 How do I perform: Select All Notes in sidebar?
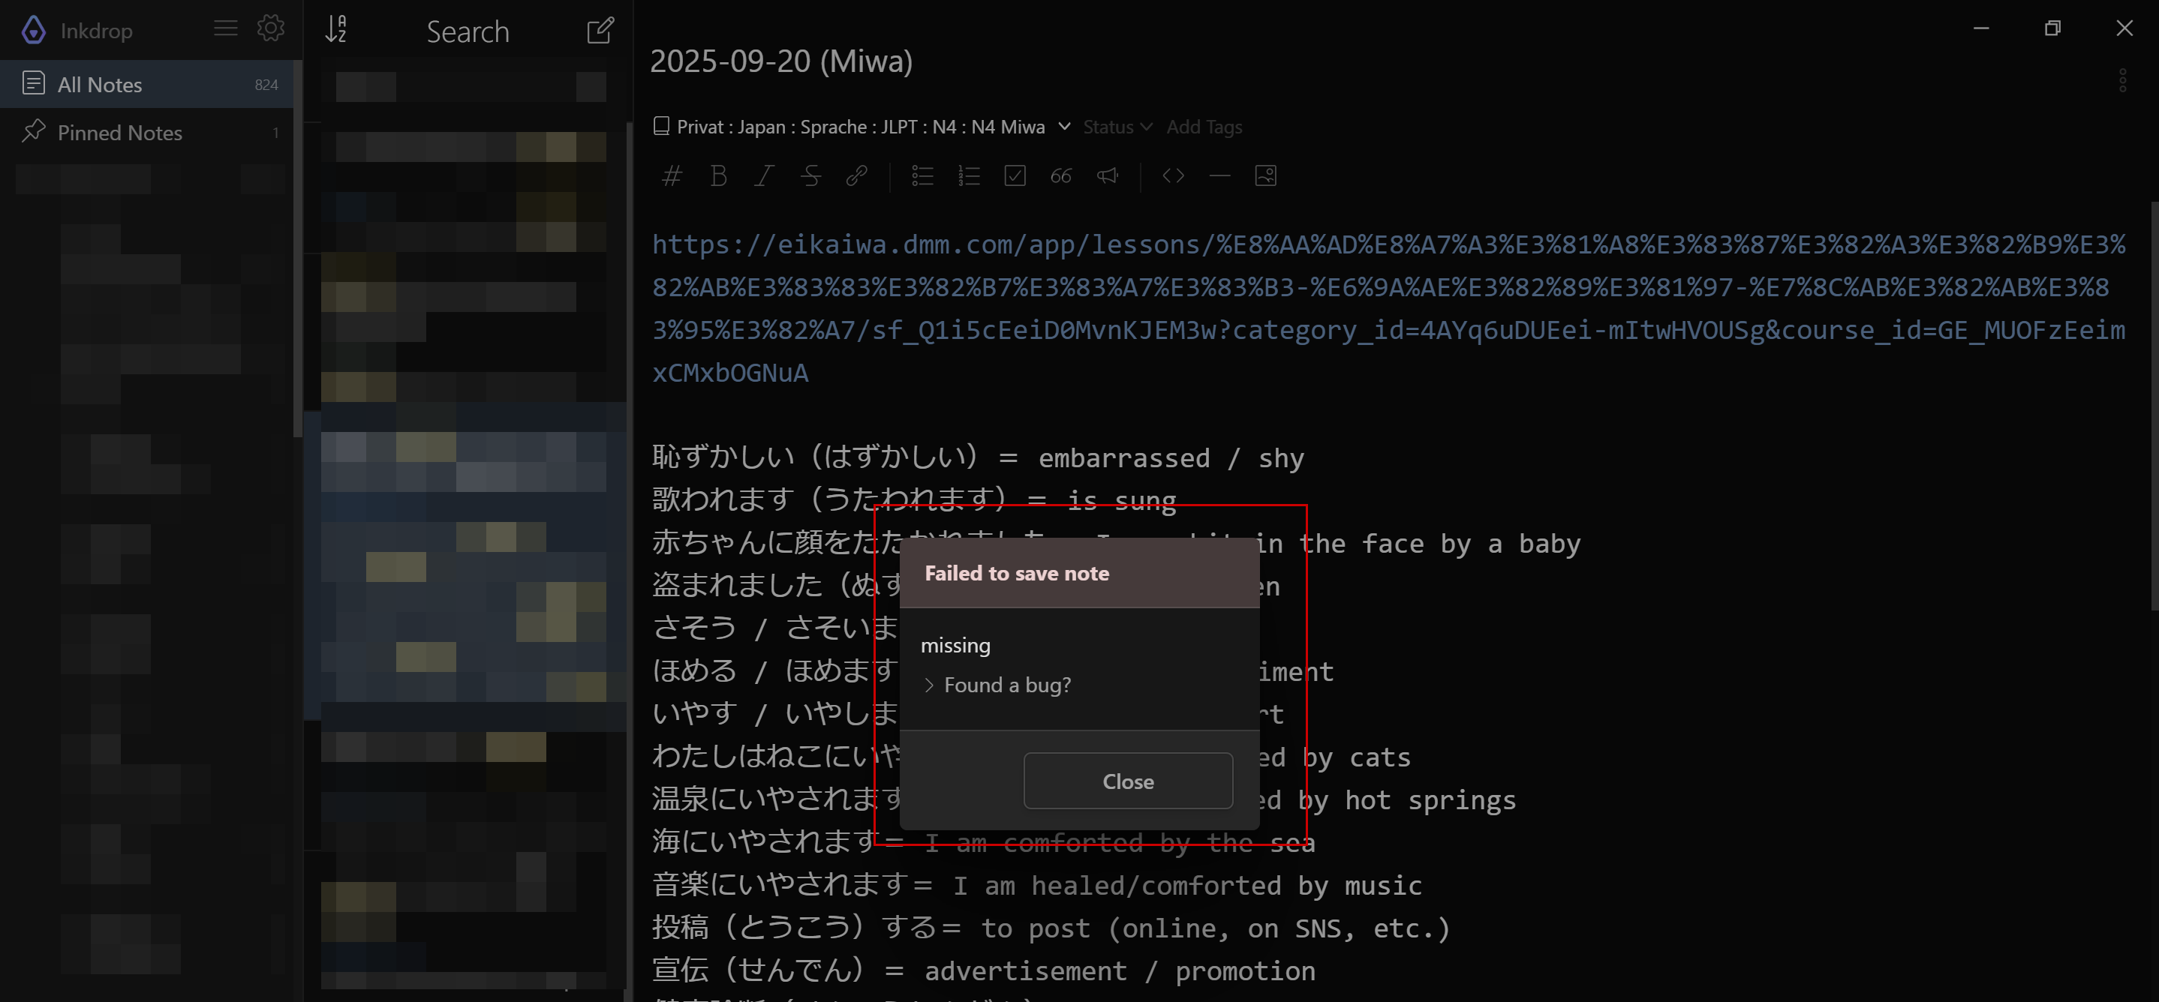pos(100,85)
